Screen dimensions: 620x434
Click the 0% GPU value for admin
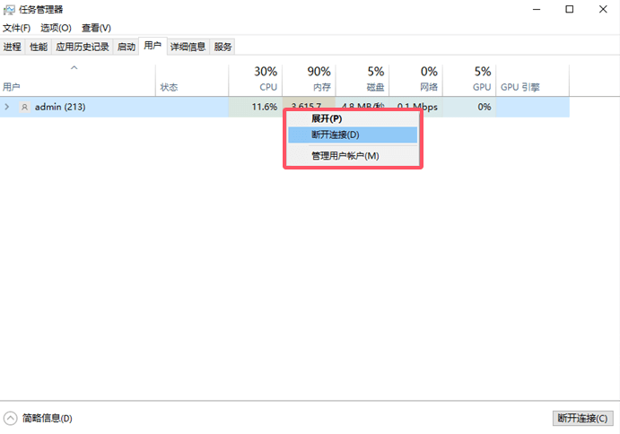tap(485, 107)
